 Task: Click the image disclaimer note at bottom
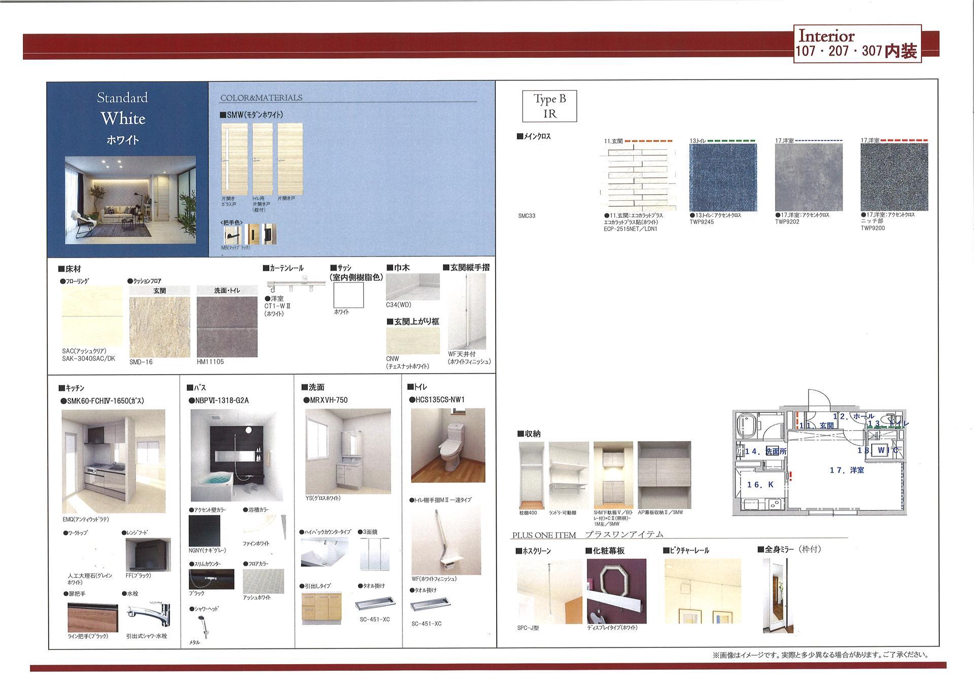[x=820, y=655]
